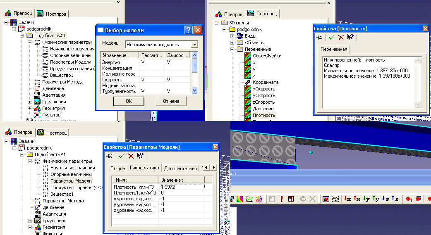Click the decrease X axis view arrow icon
431x235 pixels.
point(347,199)
